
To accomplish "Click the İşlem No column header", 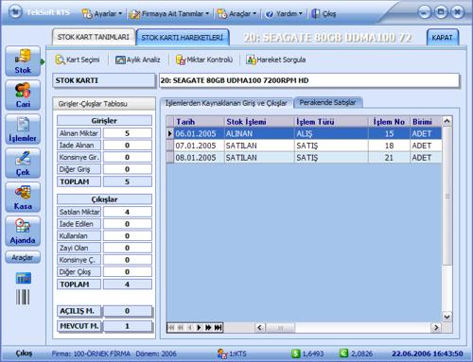I will pos(389,122).
